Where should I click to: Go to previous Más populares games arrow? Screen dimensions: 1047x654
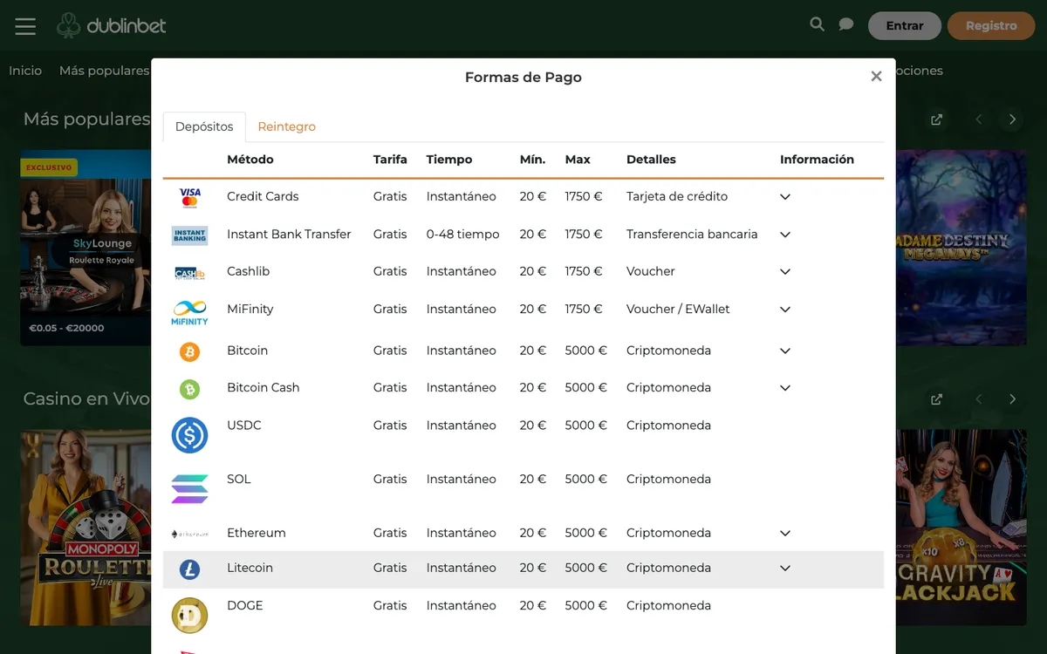(979, 119)
